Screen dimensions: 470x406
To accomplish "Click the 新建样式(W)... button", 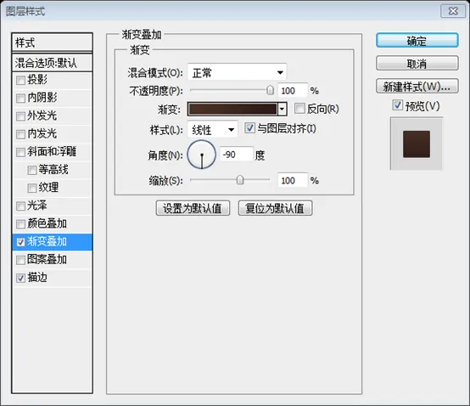I will tap(417, 87).
